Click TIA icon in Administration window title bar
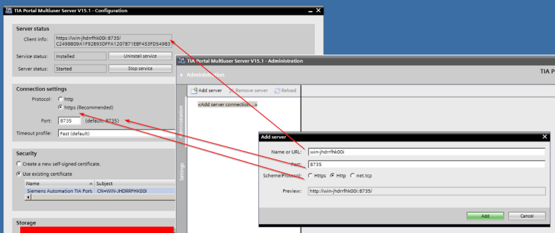Image resolution: width=555 pixels, height=233 pixels. pyautogui.click(x=182, y=61)
